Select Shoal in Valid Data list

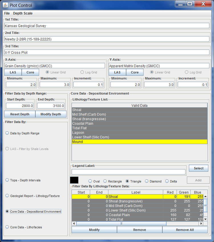(140, 110)
